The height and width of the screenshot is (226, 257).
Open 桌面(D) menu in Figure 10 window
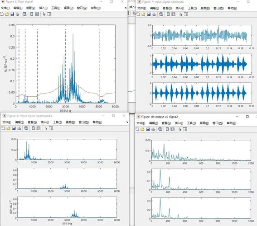tap(204, 123)
